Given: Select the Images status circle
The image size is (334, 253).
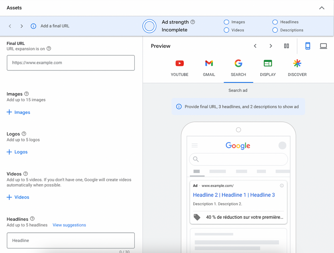Looking at the screenshot, I should (226, 22).
